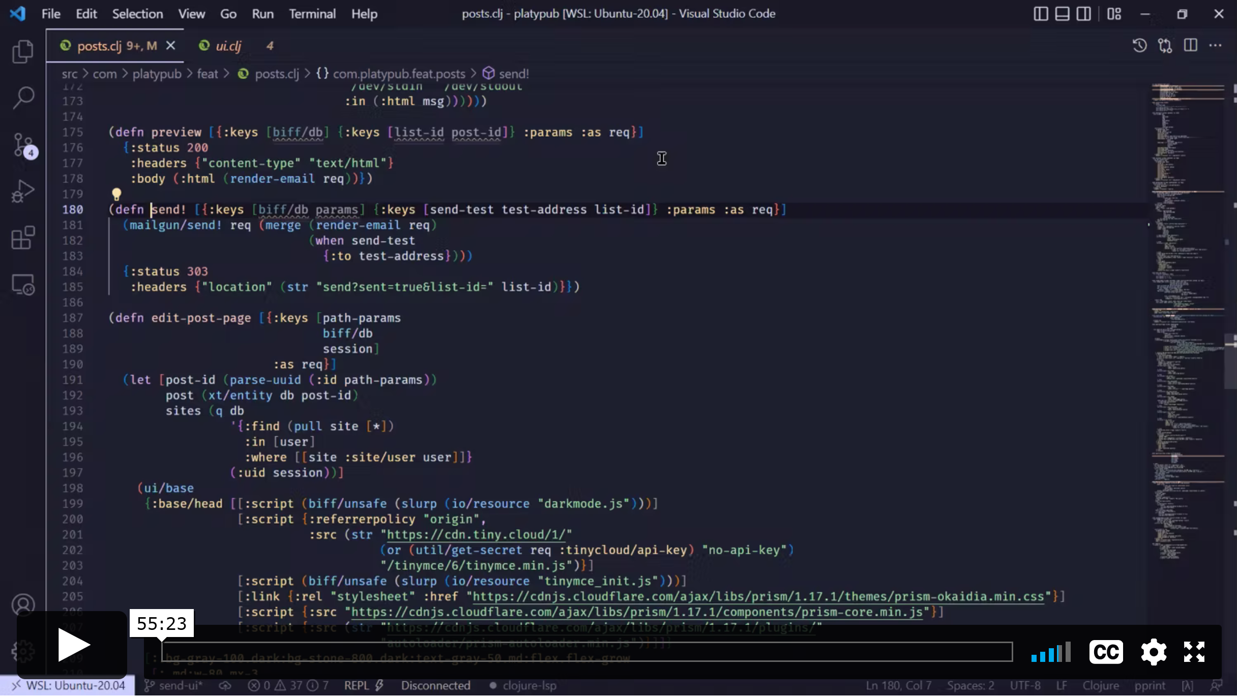The width and height of the screenshot is (1237, 697).
Task: Open video settings gear
Action: (1154, 652)
